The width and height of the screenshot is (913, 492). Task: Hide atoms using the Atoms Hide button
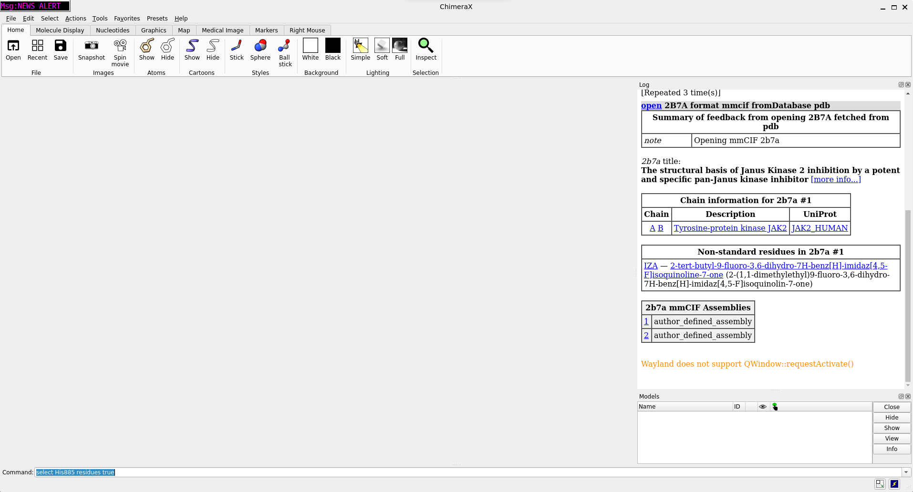coord(167,50)
